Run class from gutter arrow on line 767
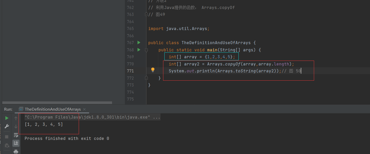The image size is (370, 154). coord(139,43)
